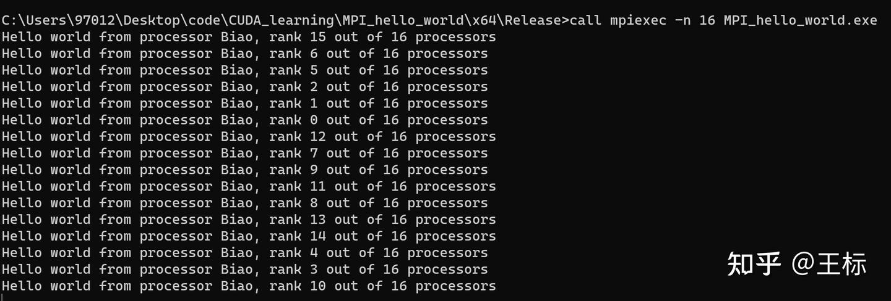Select the line showing rank 12

[248, 137]
